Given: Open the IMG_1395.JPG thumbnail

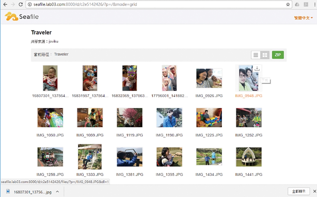Looking at the screenshot, I should coord(169,157).
